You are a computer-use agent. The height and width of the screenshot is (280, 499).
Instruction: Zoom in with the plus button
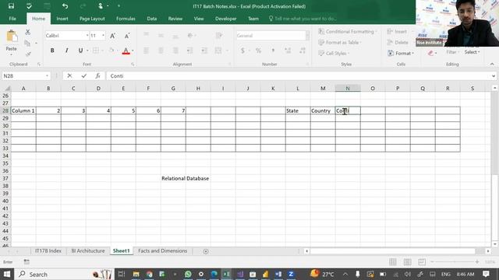point(477,262)
